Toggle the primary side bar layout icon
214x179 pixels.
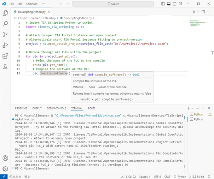point(163,4)
